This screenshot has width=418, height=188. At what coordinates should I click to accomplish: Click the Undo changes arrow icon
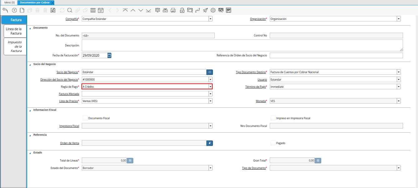(5, 10)
